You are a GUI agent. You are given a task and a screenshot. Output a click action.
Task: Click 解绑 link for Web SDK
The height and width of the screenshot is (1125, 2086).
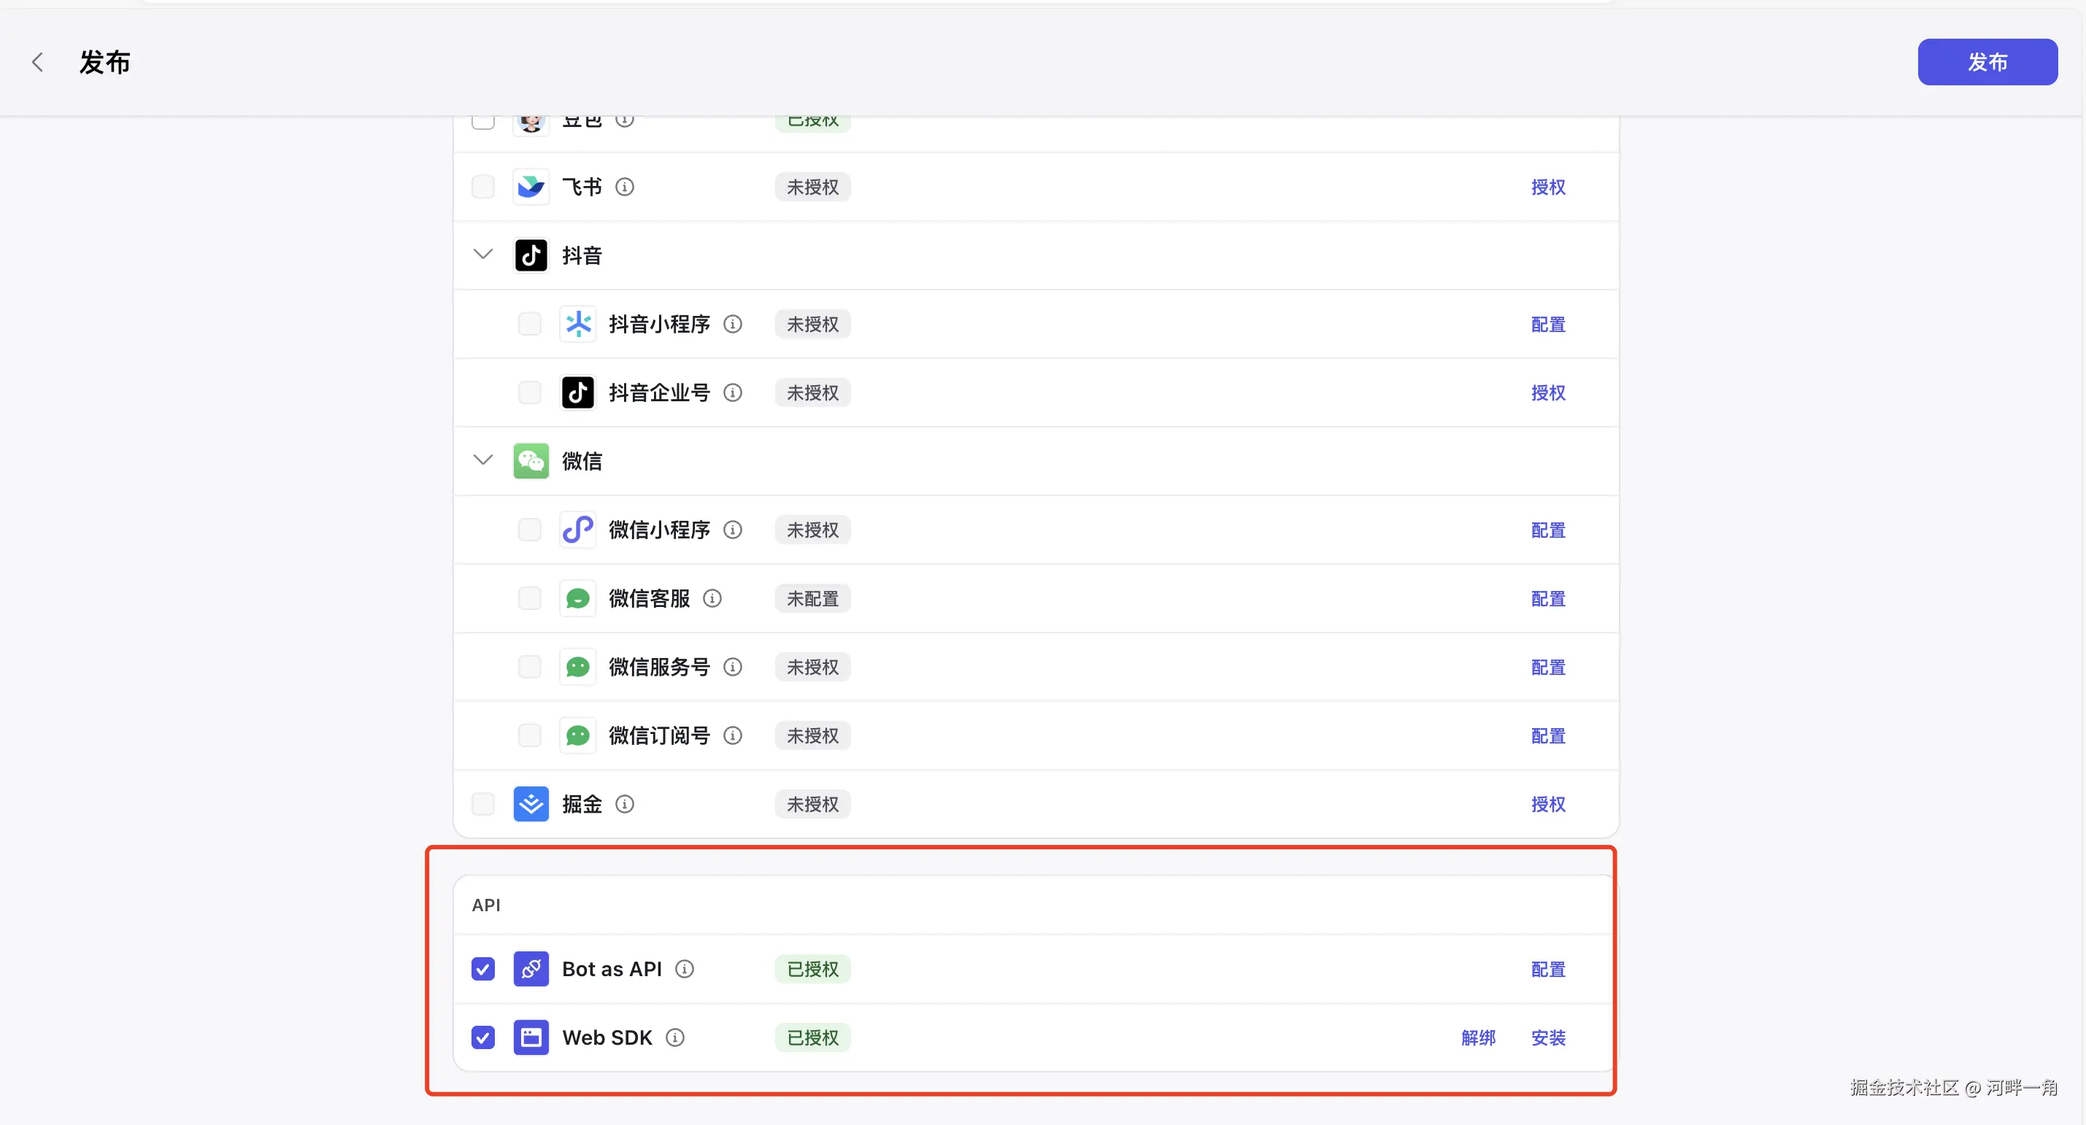click(1478, 1038)
